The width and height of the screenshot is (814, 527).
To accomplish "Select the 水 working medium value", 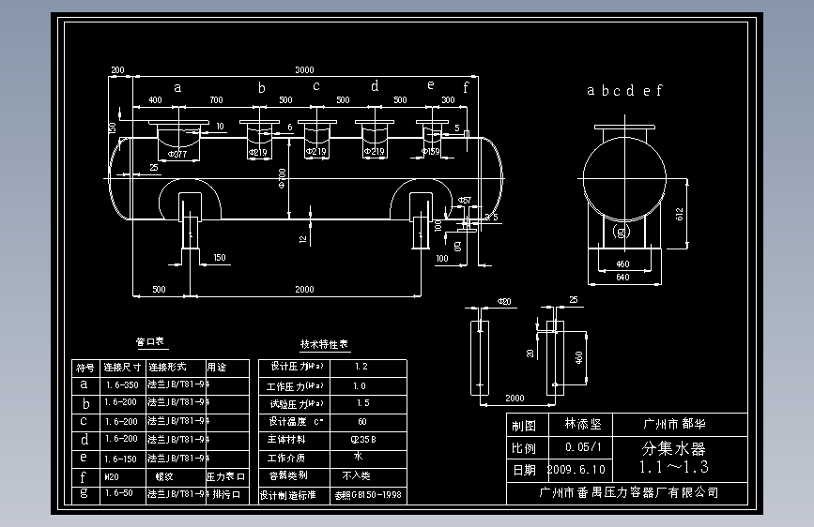I will click(359, 457).
